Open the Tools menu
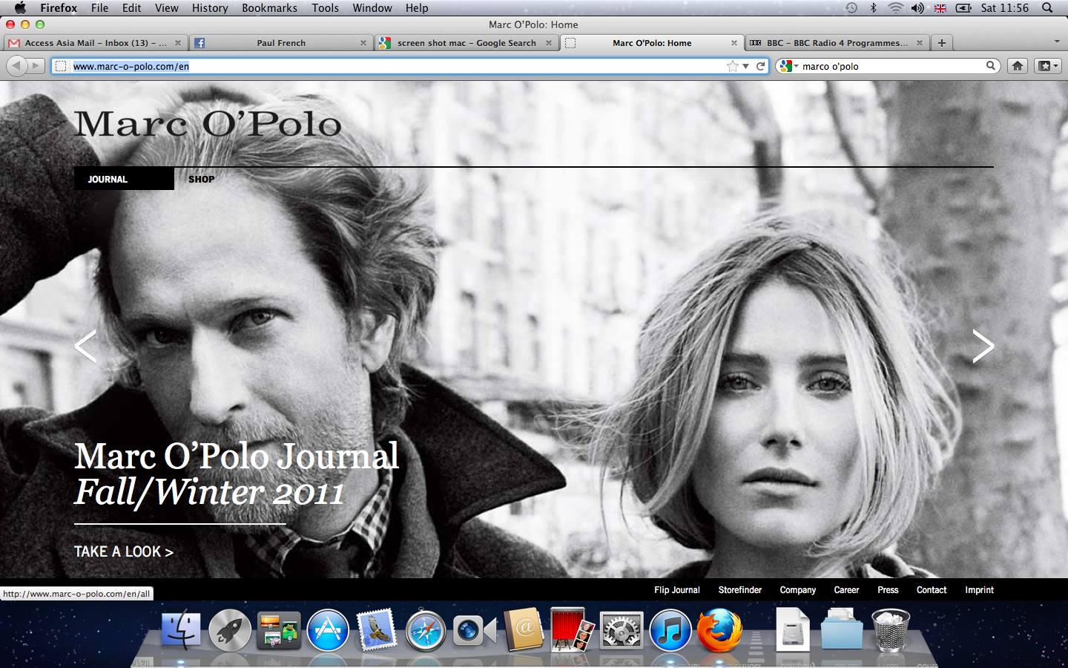Image resolution: width=1068 pixels, height=668 pixels. tap(325, 8)
